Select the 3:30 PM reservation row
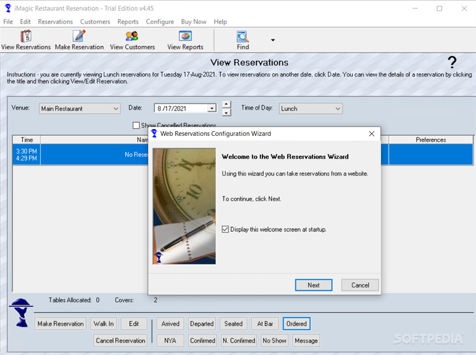 coord(243,155)
